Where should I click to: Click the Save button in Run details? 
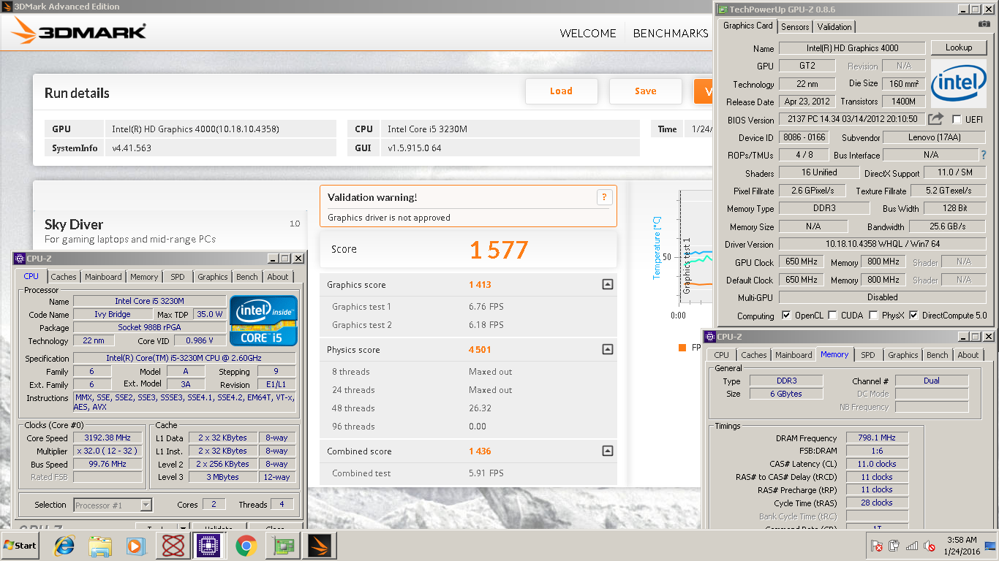click(x=645, y=91)
